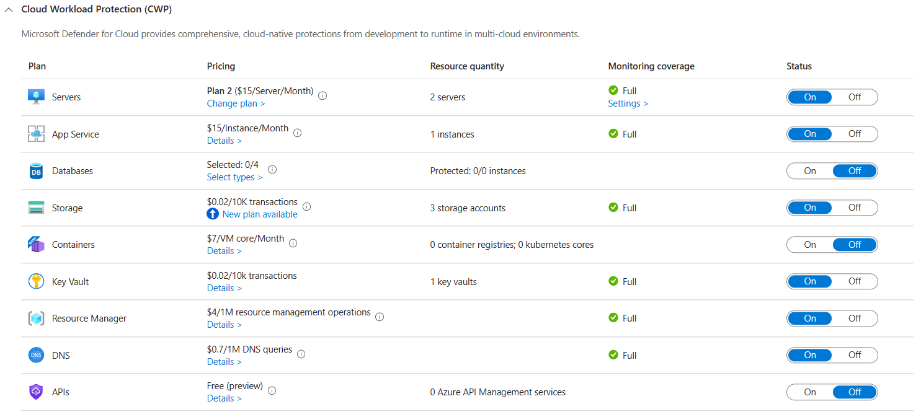Image resolution: width=921 pixels, height=417 pixels.
Task: Open Select types for Databases
Action: tap(234, 177)
